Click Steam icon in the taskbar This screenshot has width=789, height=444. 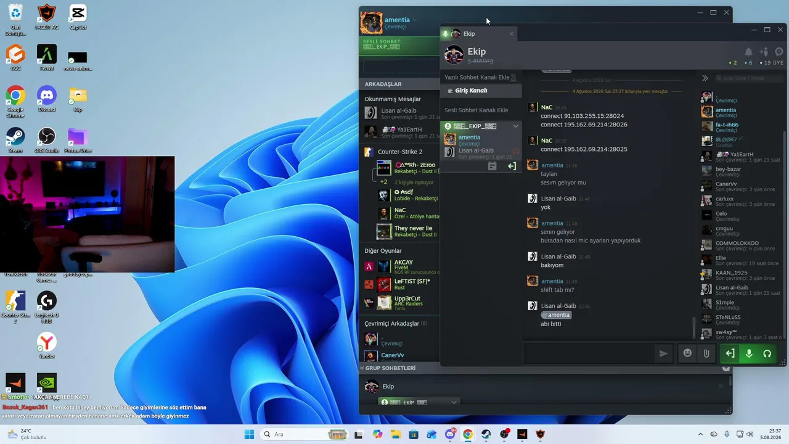(x=486, y=434)
